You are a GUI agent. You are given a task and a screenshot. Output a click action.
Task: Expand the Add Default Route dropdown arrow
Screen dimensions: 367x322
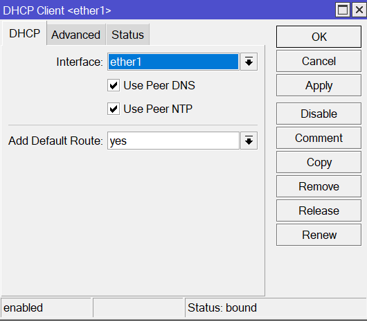coord(249,141)
